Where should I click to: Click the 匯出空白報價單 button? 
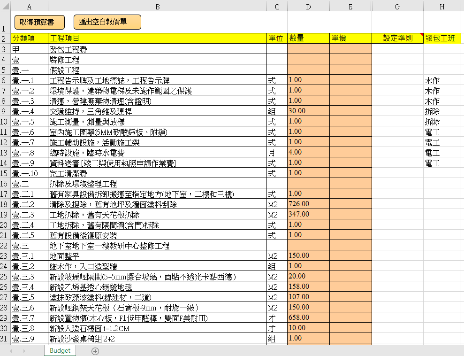107,22
